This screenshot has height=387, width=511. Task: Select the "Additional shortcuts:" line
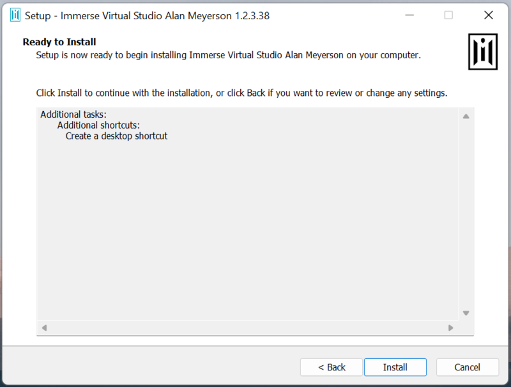pos(98,125)
